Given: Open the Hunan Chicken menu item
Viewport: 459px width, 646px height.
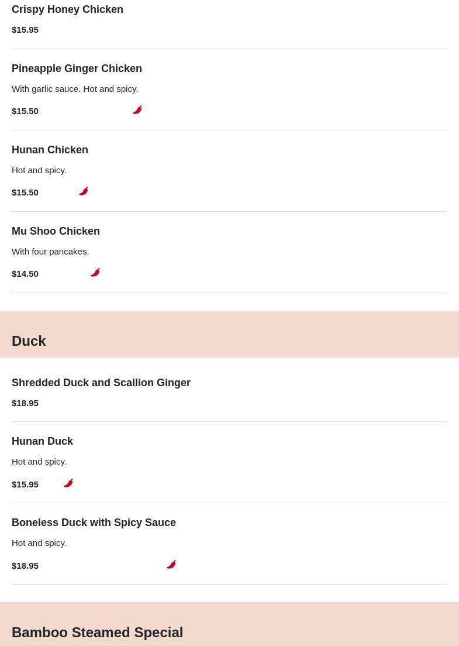Looking at the screenshot, I should click(x=50, y=150).
